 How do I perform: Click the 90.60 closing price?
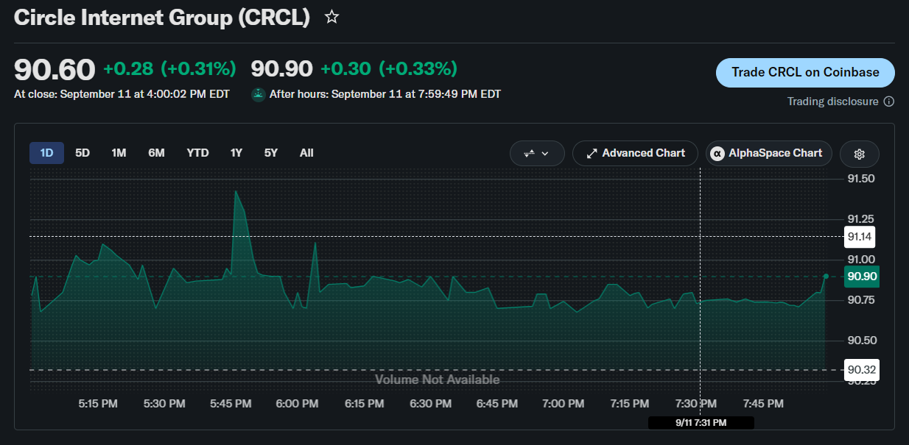tap(55, 70)
